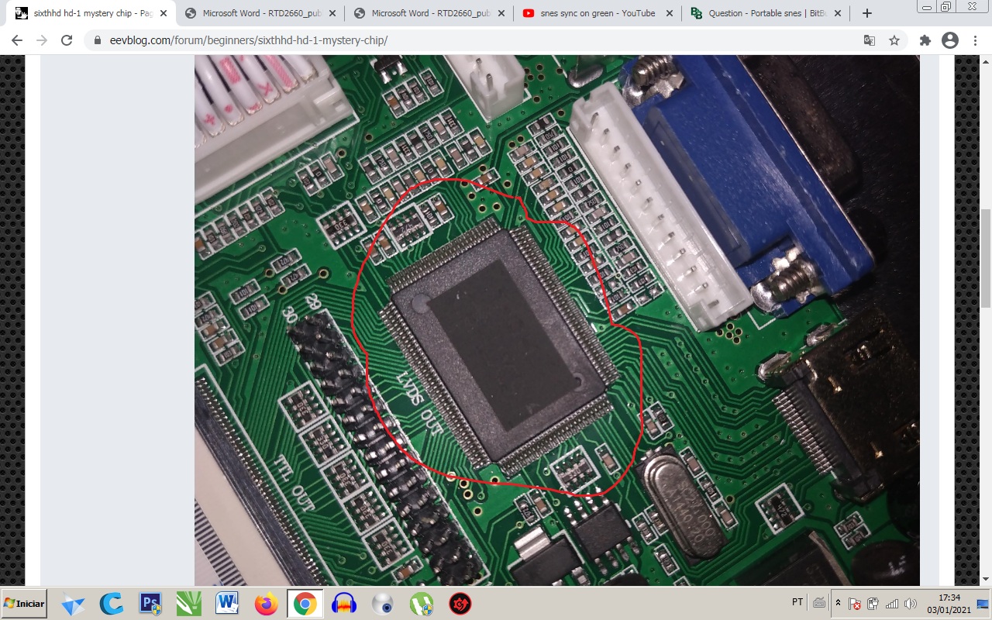Open the clock showing 17:34

[x=949, y=604]
